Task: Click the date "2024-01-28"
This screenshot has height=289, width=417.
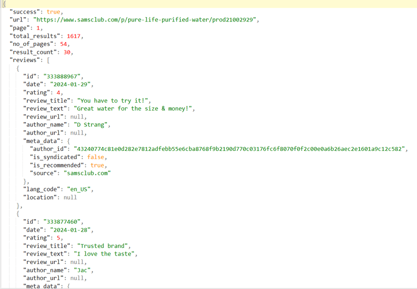Action: [70, 230]
